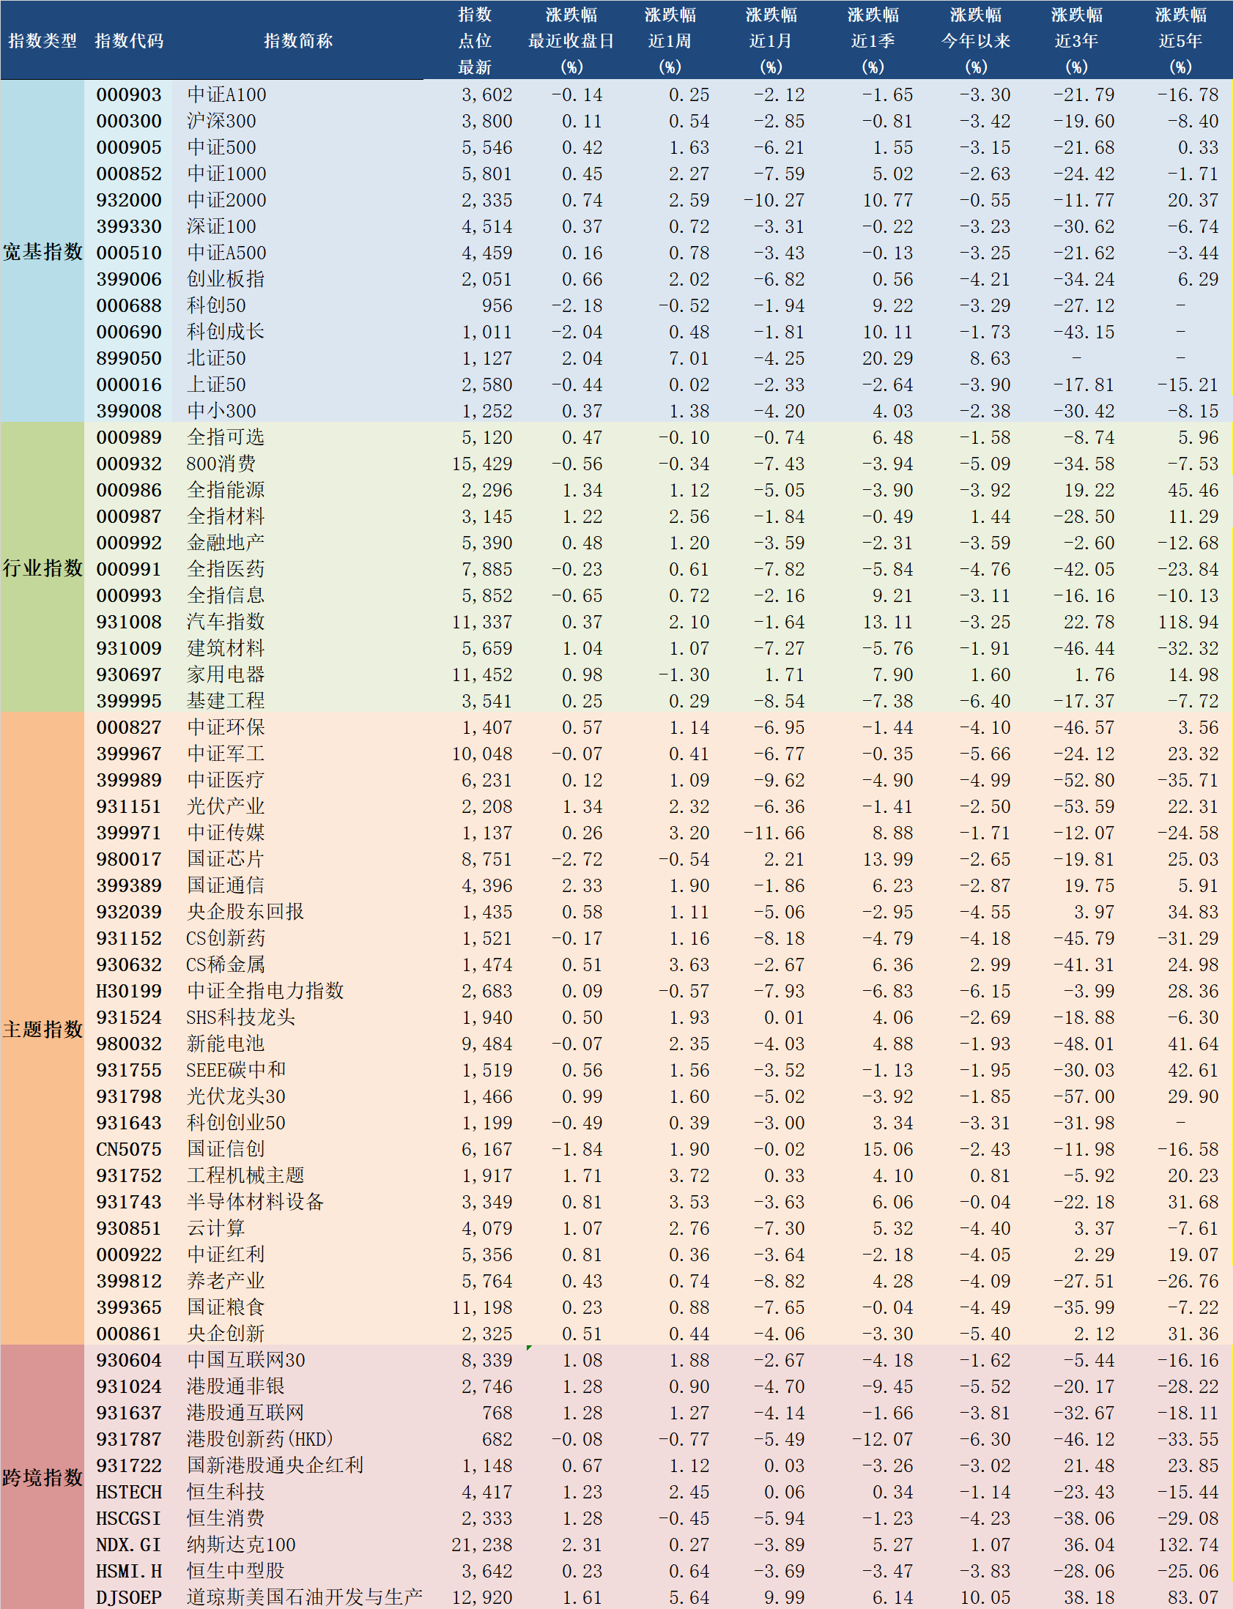Click index code cell H30199
Image resolution: width=1233 pixels, height=1609 pixels.
(x=129, y=990)
